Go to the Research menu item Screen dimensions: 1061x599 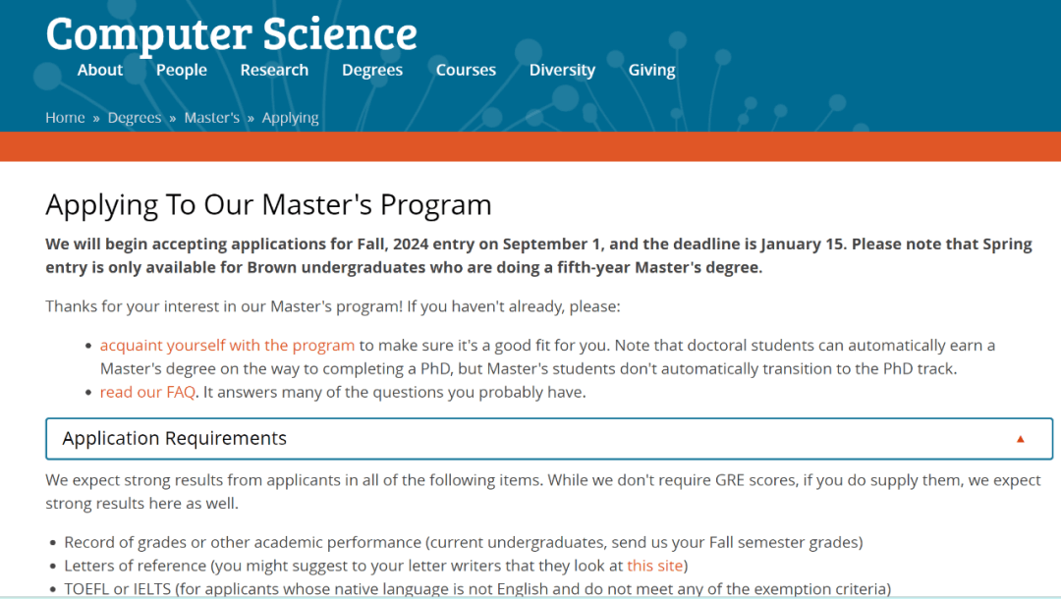pyautogui.click(x=274, y=71)
